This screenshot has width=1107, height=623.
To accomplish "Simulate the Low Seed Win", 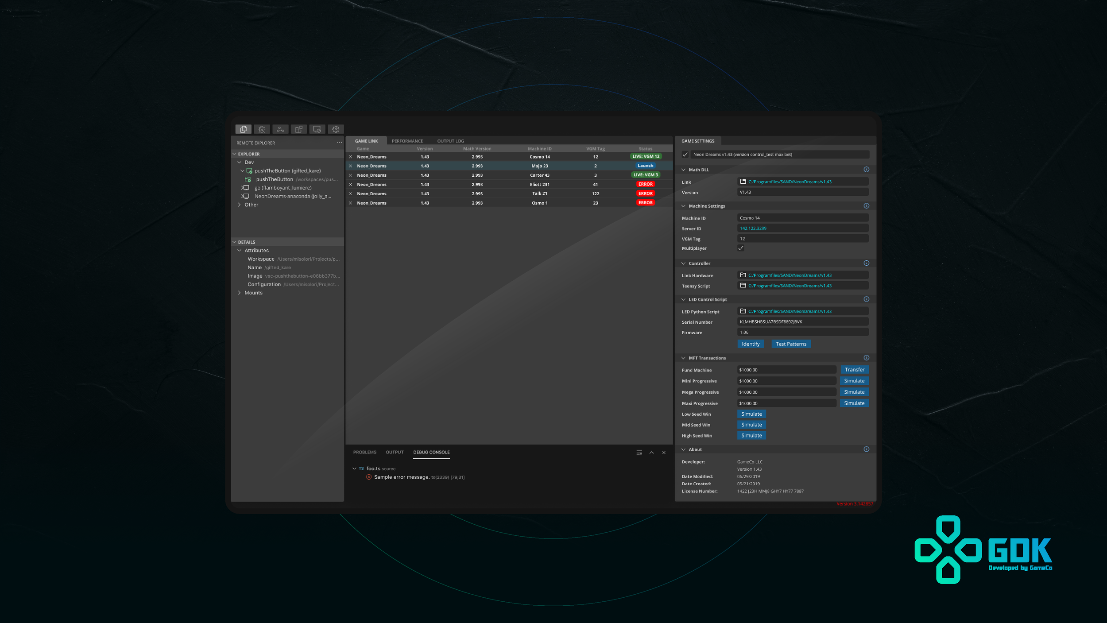I will 751,414.
